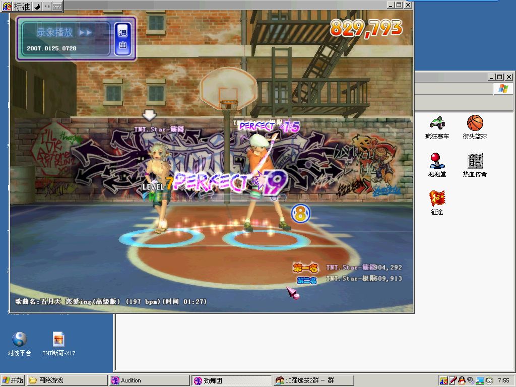Close the game window

(408, 5)
